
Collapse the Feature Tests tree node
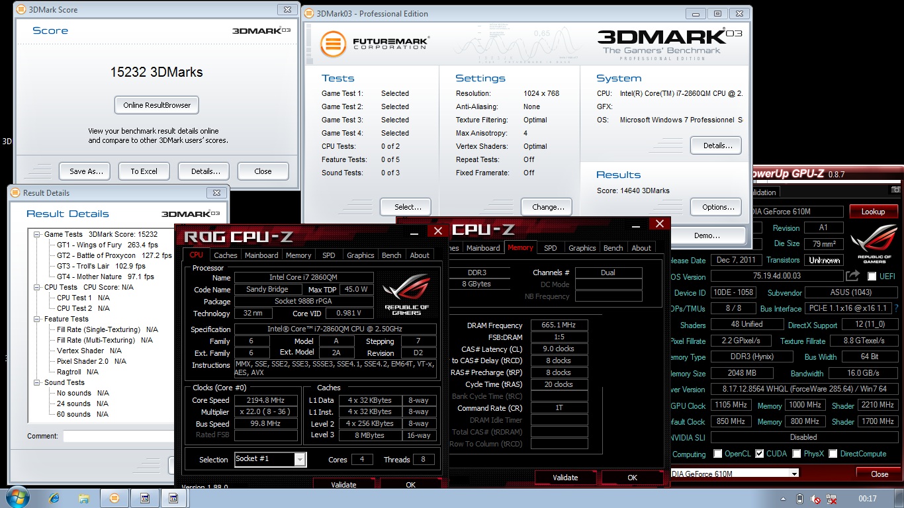[x=37, y=319]
